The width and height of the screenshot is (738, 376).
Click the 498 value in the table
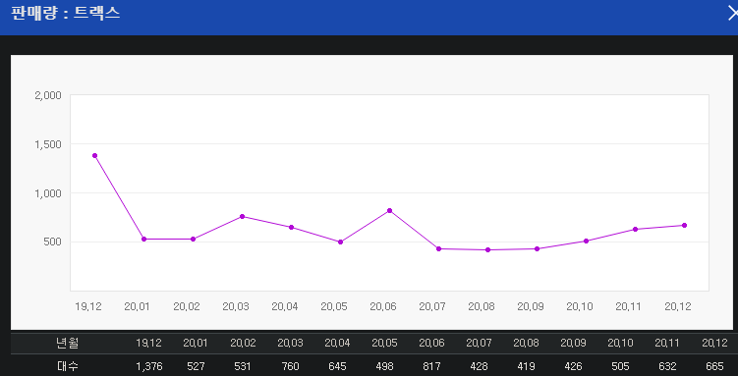(x=384, y=366)
